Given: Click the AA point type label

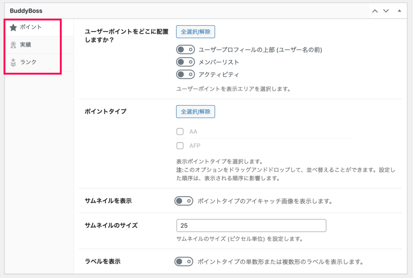Looking at the screenshot, I should pos(193,132).
